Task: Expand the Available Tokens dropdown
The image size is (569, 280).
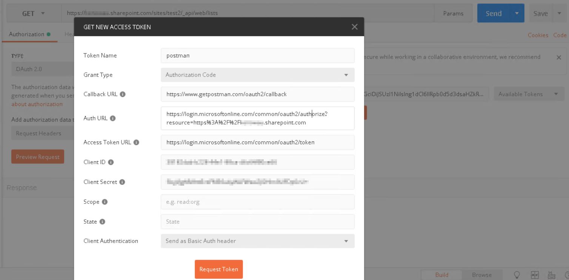Action: (528, 94)
